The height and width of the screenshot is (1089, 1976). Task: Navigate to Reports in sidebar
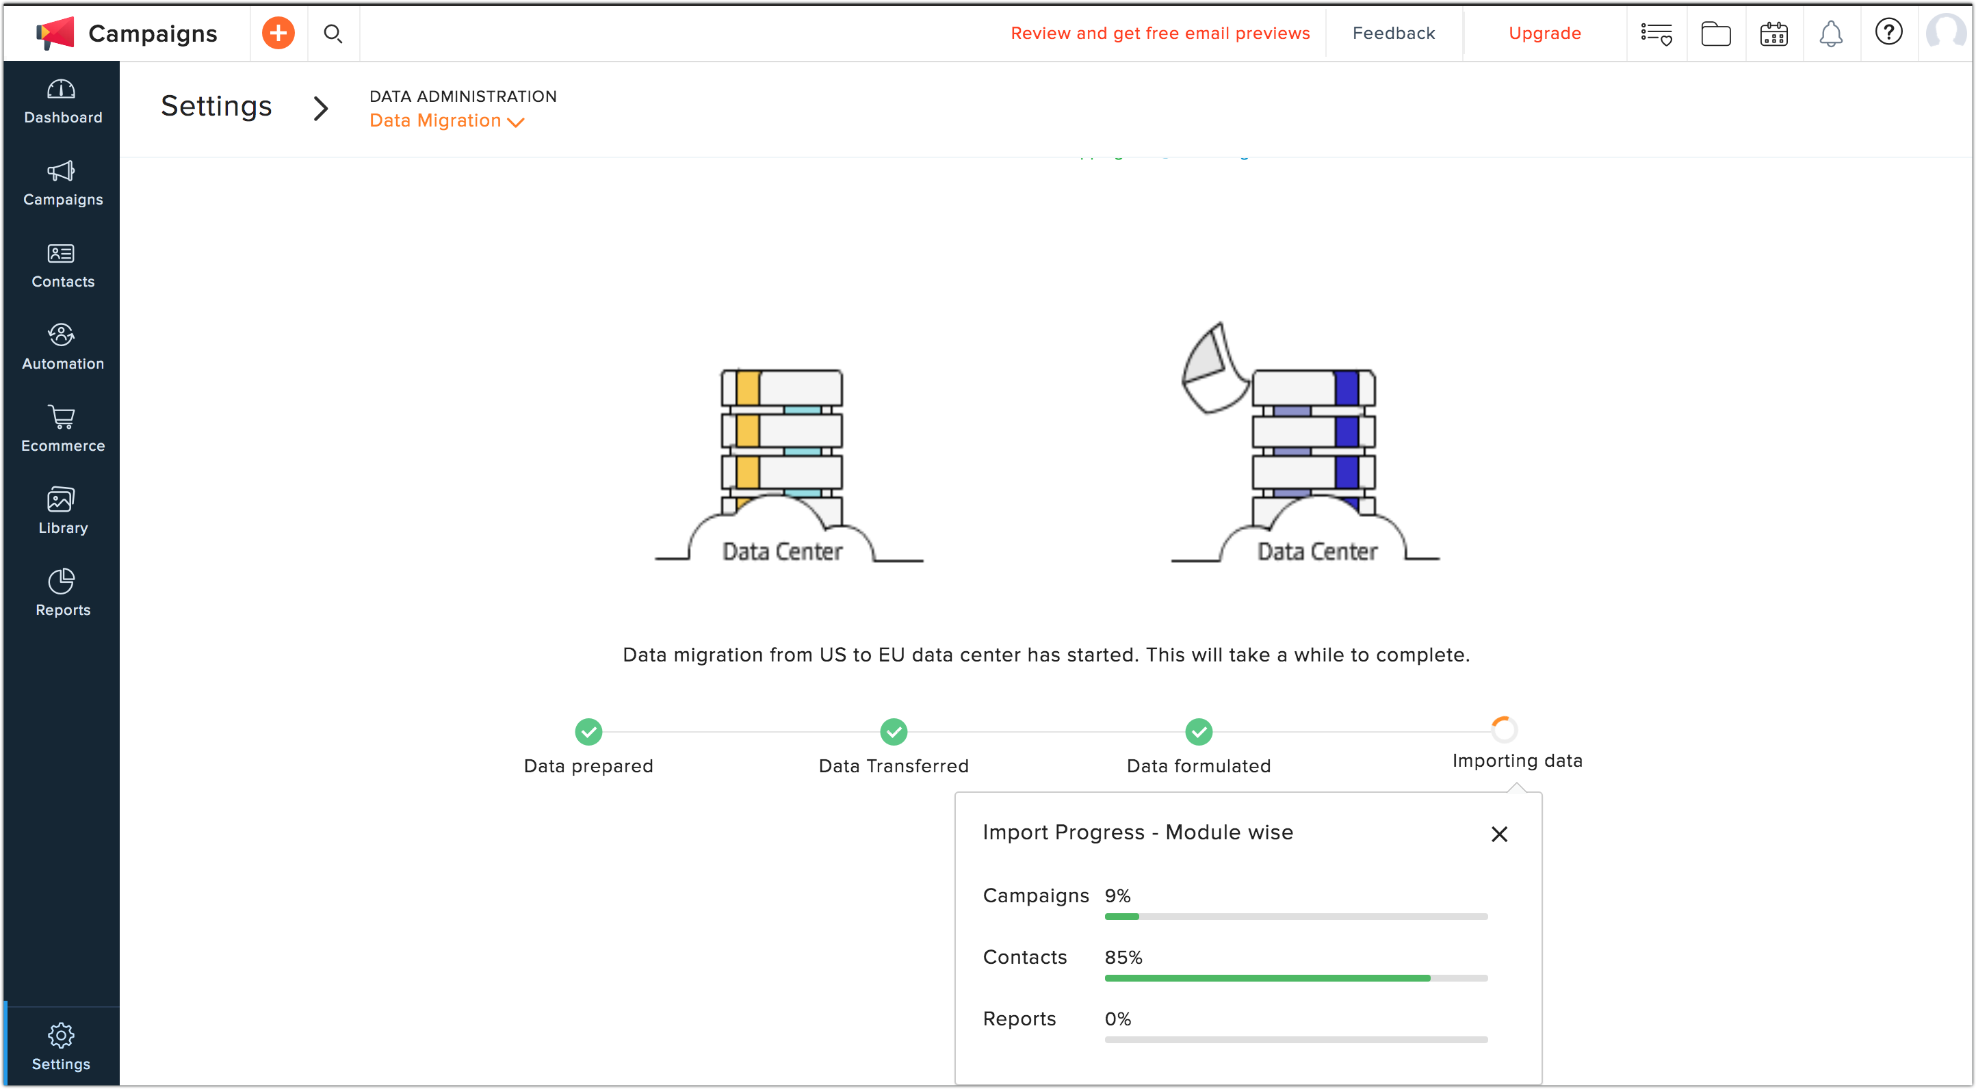pos(62,593)
